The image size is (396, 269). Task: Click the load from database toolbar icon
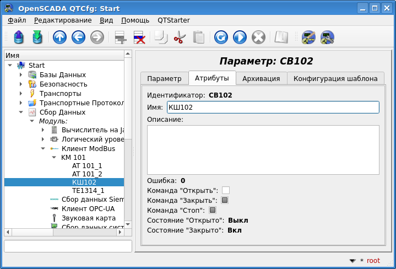pyautogui.click(x=19, y=37)
